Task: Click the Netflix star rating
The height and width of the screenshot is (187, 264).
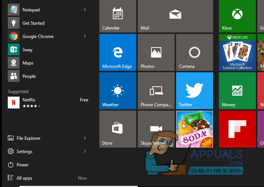Action: (x=32, y=106)
